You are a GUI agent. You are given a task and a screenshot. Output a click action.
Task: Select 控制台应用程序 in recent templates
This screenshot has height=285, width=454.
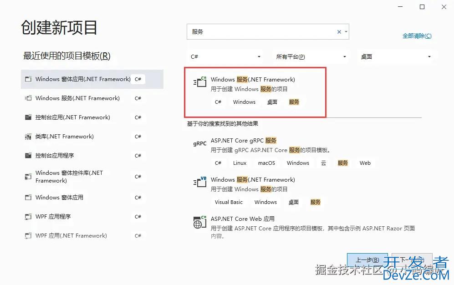click(x=92, y=155)
